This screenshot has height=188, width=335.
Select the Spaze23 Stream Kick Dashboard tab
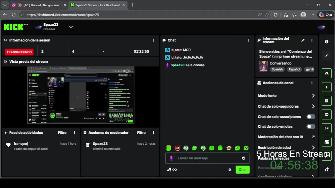[x=98, y=5]
